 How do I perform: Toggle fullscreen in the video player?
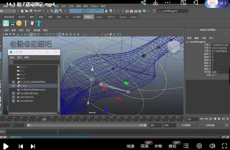coord(224,146)
